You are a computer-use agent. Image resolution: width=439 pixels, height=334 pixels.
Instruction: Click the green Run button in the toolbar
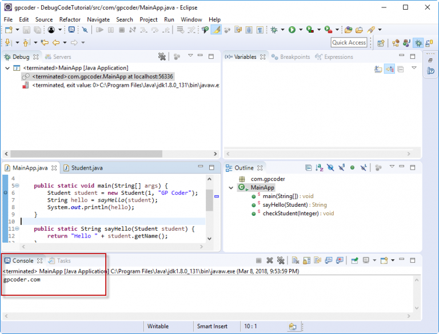[292, 30]
